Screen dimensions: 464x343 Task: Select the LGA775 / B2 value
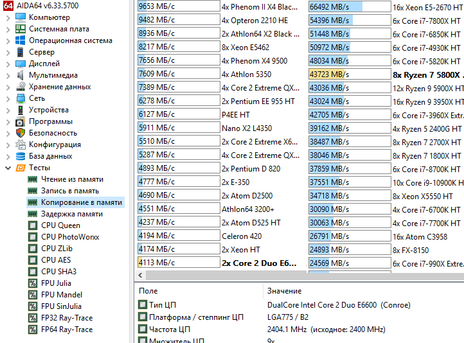coord(288,317)
